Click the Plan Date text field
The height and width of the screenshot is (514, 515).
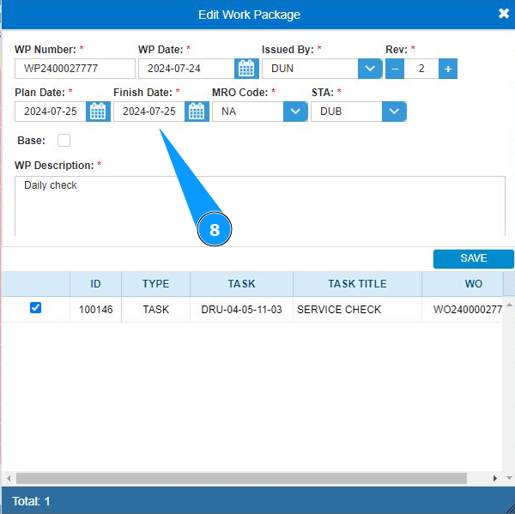(x=51, y=112)
